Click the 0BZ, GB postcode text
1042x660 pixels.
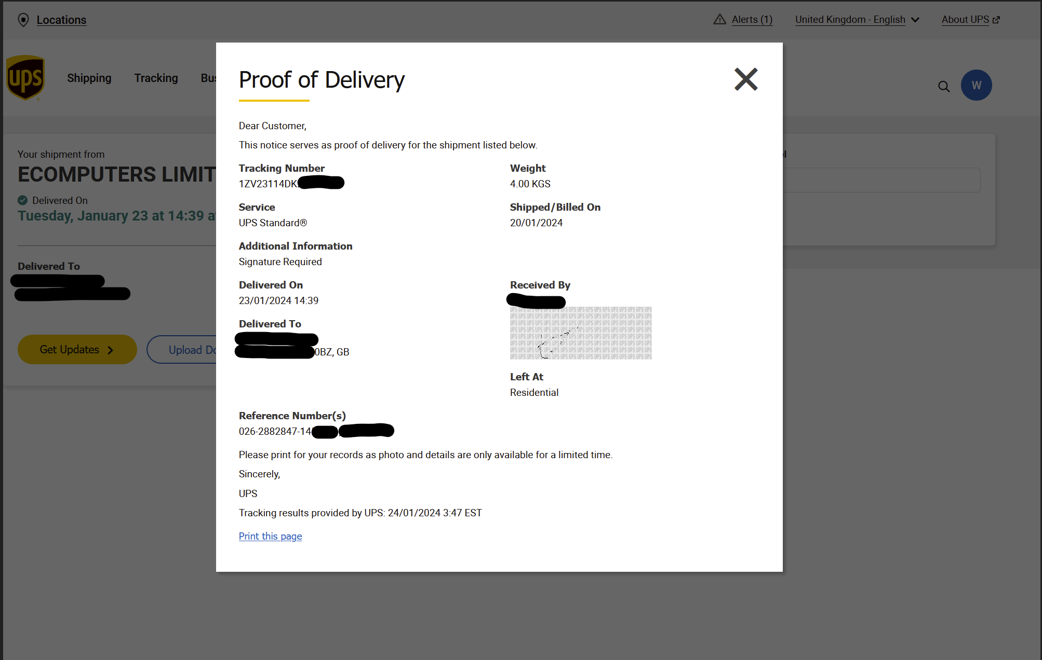pos(332,352)
